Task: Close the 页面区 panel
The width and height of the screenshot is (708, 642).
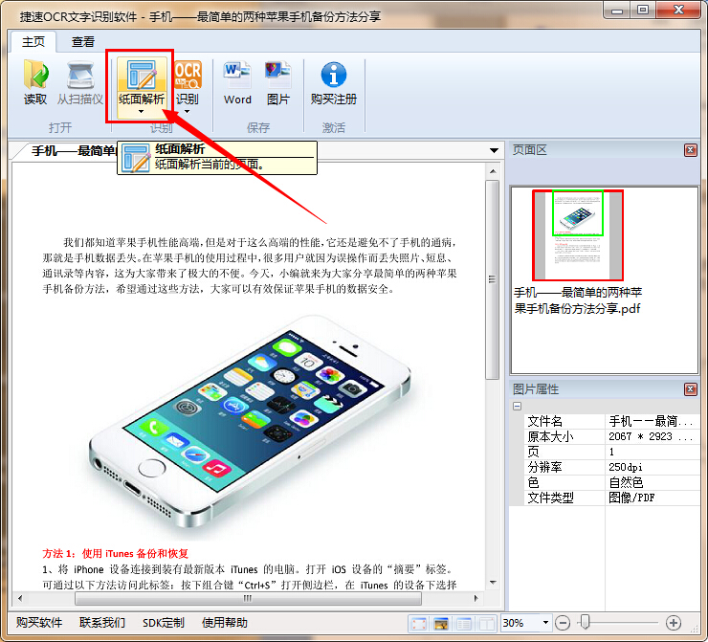Action: 691,150
